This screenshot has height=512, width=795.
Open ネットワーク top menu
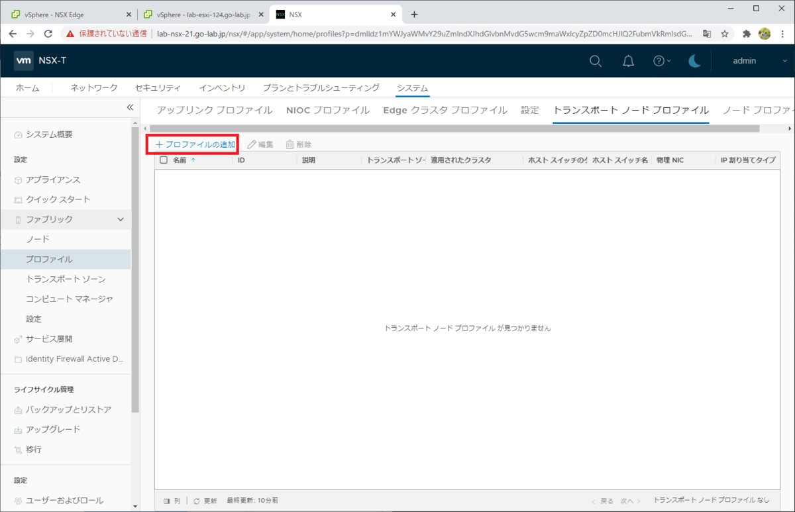(x=94, y=88)
